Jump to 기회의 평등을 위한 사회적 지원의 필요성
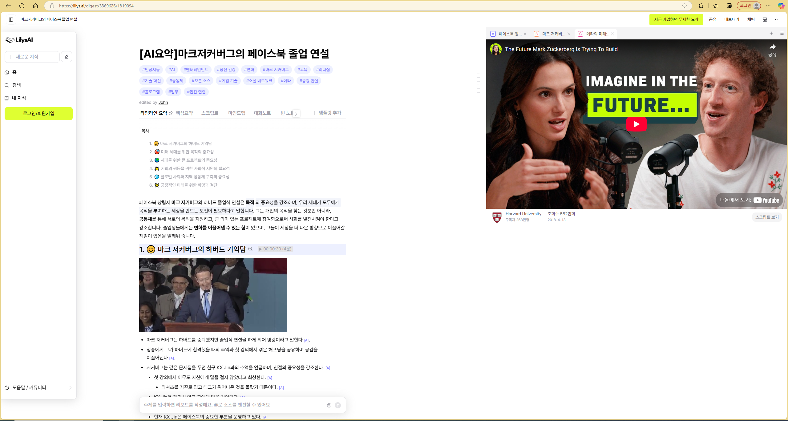 pos(195,168)
